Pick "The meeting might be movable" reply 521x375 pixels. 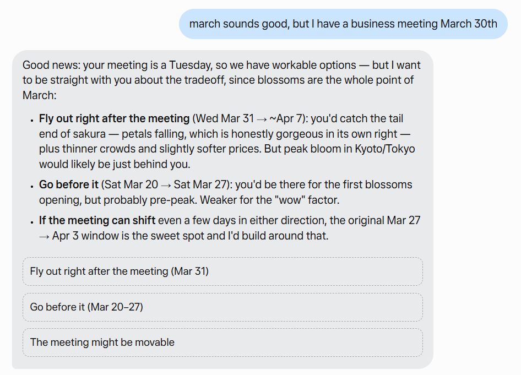222,343
